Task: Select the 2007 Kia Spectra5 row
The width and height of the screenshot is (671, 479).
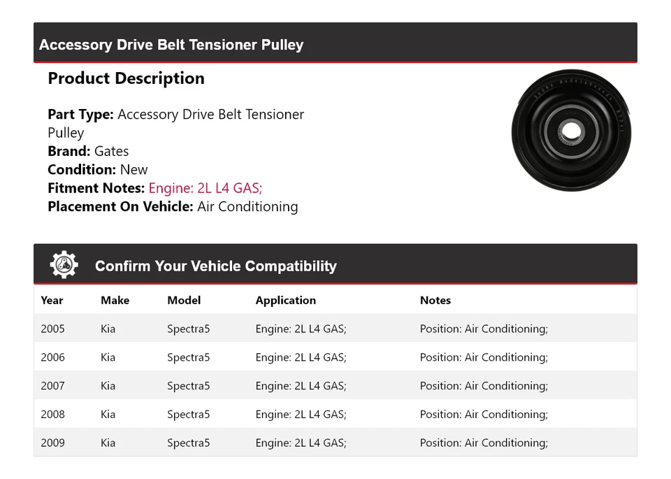Action: (x=335, y=386)
